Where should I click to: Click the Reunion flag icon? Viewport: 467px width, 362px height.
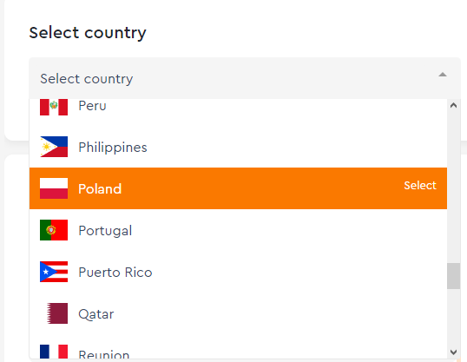pos(54,352)
